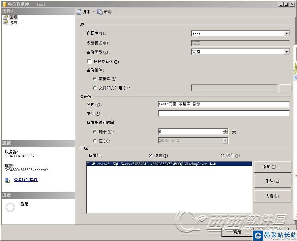Open the 查看连接属性 link
This screenshot has height=241, width=297.
click(x=26, y=180)
